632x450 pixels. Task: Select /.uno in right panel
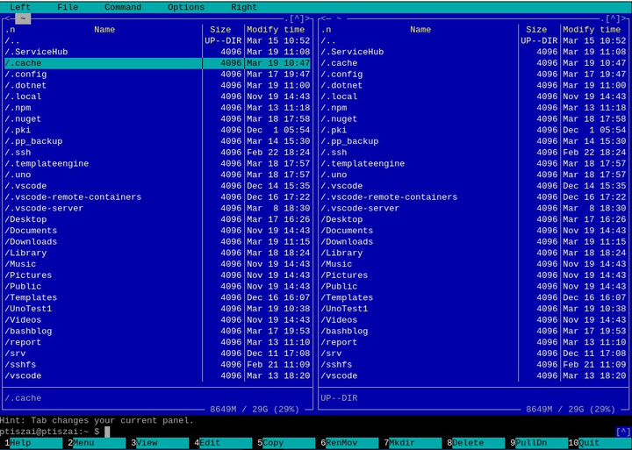pos(473,175)
